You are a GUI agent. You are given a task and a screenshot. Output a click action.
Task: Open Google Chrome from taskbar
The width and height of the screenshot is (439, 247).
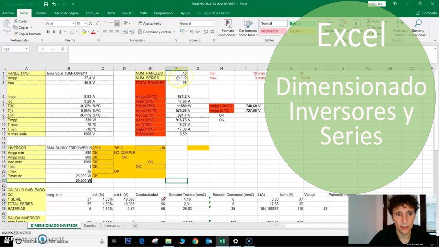195,241
